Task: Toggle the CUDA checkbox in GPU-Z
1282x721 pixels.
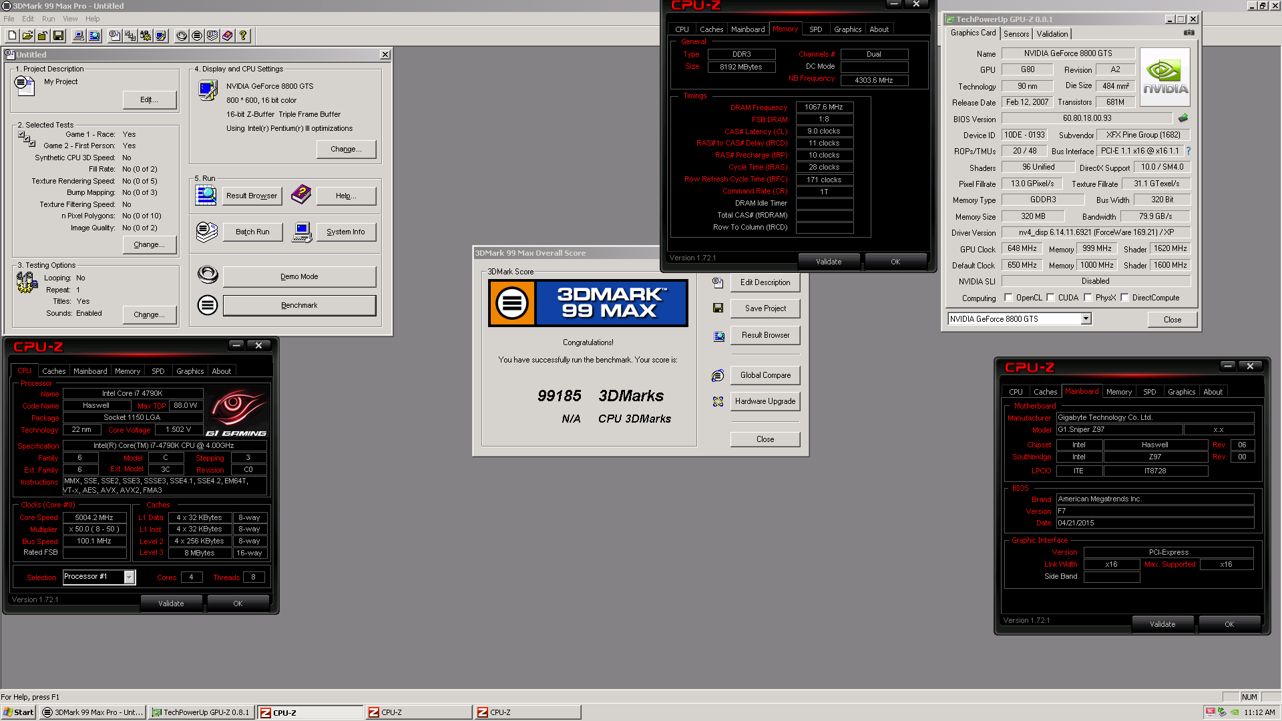Action: tap(1050, 298)
